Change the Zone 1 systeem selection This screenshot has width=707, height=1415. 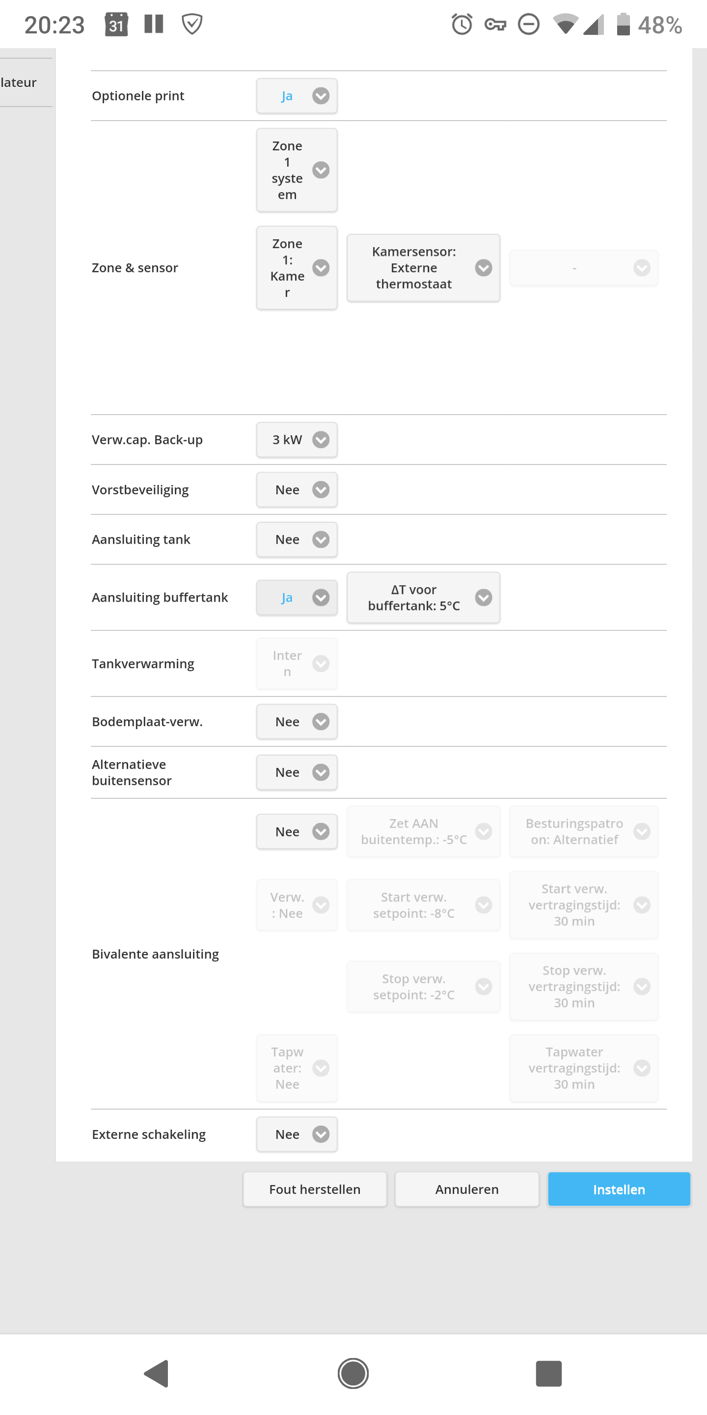pyautogui.click(x=297, y=170)
